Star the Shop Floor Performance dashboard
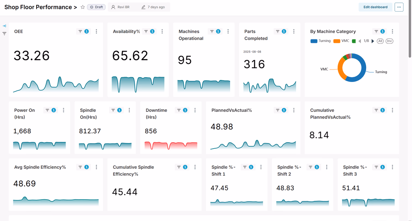Image resolution: width=412 pixels, height=221 pixels. tap(82, 7)
